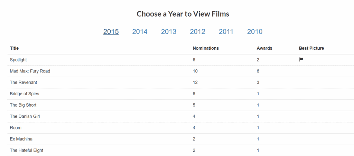Choose the 2010 year link
This screenshot has width=354, height=156.
(255, 32)
